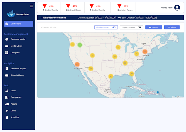Viewport: 186px width, 132px height.
Task: Open the user profile avatar
Action: 177,8
